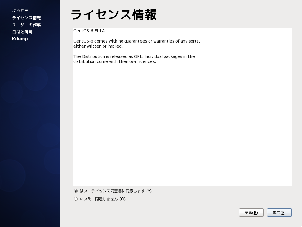The height and width of the screenshot is (227, 302).
Task: Return to the previous setup screen
Action: click(251, 213)
